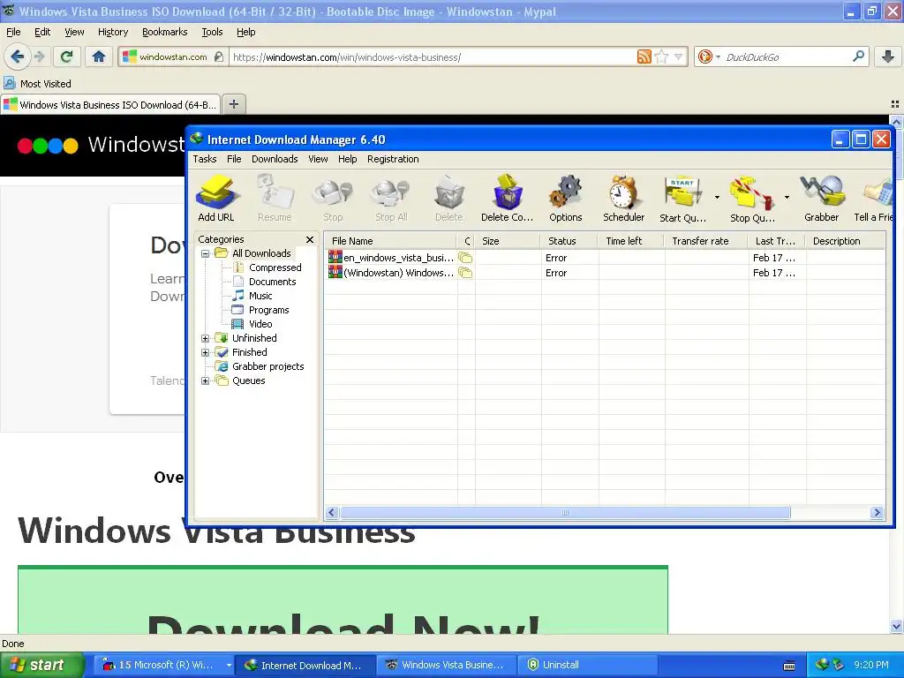Click the Stop All toolbar icon

point(391,199)
